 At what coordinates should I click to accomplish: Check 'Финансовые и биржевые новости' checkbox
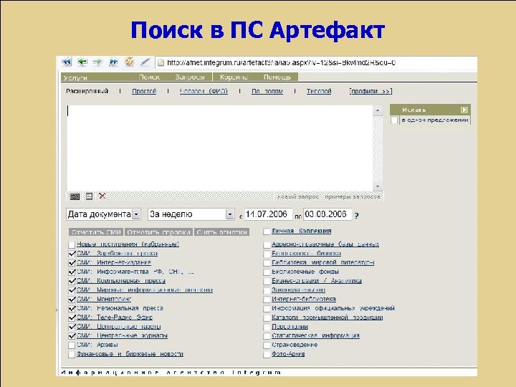(x=72, y=355)
